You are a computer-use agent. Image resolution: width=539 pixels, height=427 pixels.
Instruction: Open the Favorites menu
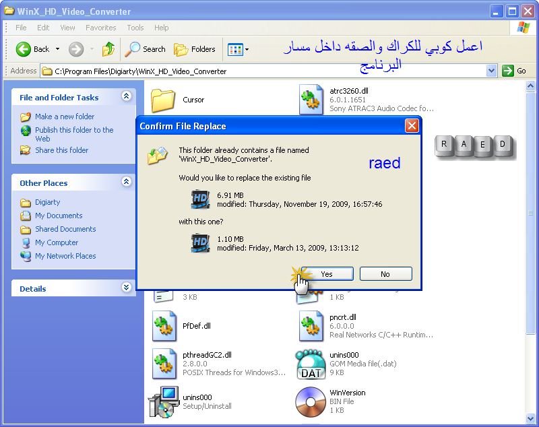coord(100,28)
